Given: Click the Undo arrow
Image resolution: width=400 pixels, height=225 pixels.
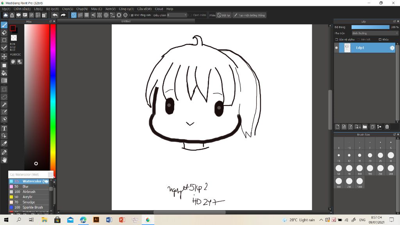Looking at the screenshot, I should pos(55,15).
